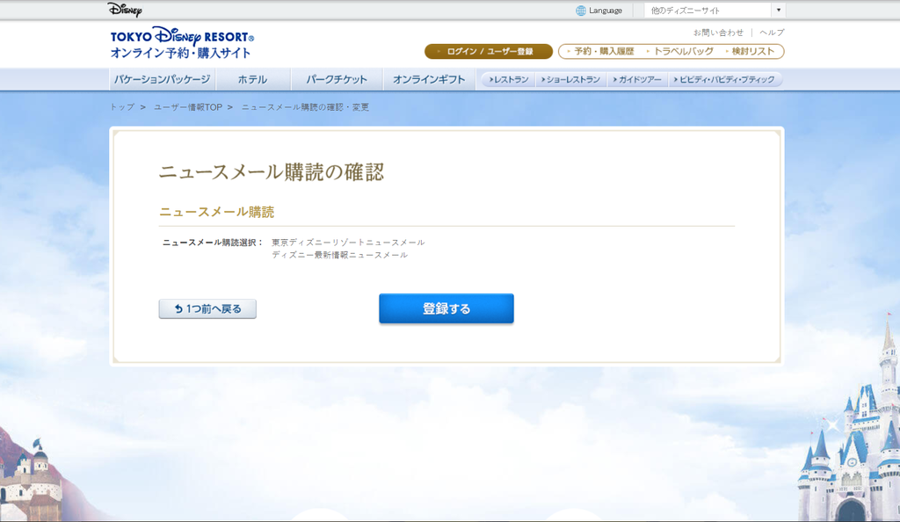Click the text 東京ディズニーリゾートニュースメール

click(348, 243)
